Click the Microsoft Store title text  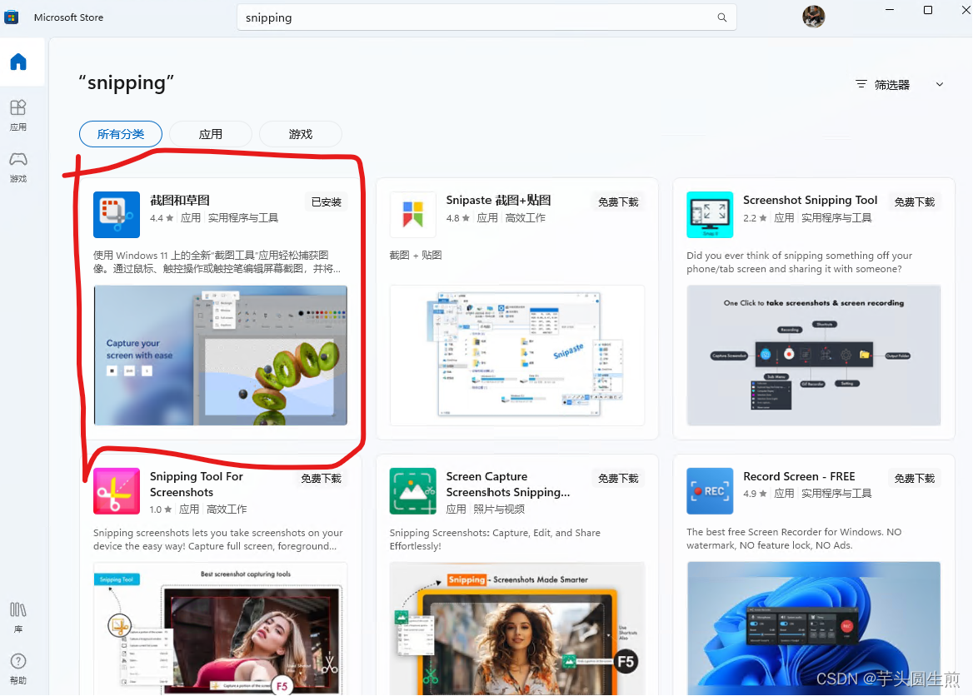pyautogui.click(x=69, y=17)
